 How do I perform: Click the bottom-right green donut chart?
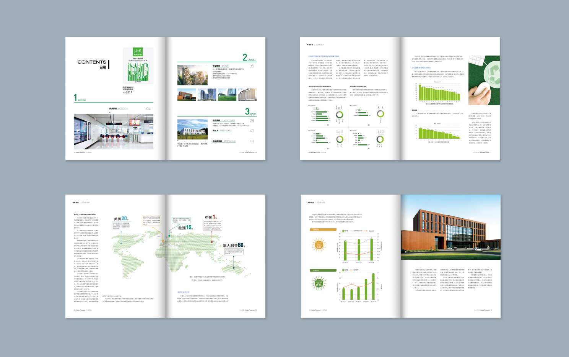coord(380,139)
